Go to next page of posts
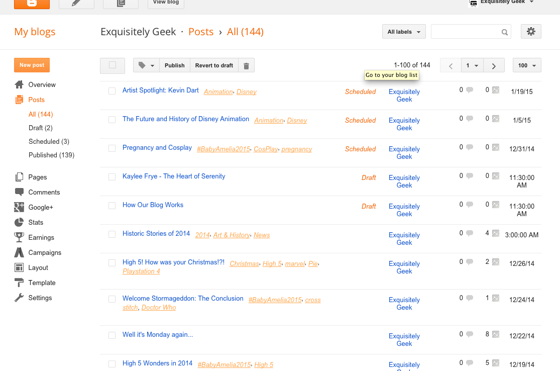 pos(494,66)
